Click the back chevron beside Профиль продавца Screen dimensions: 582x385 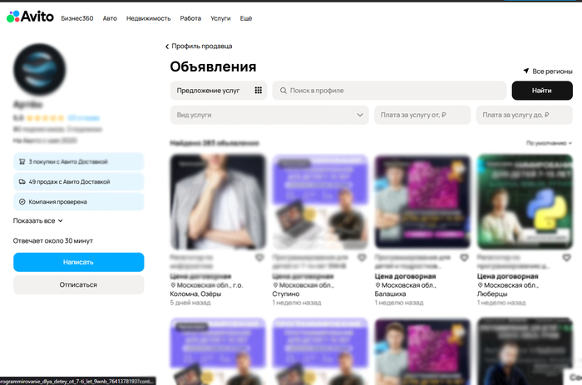click(x=166, y=47)
